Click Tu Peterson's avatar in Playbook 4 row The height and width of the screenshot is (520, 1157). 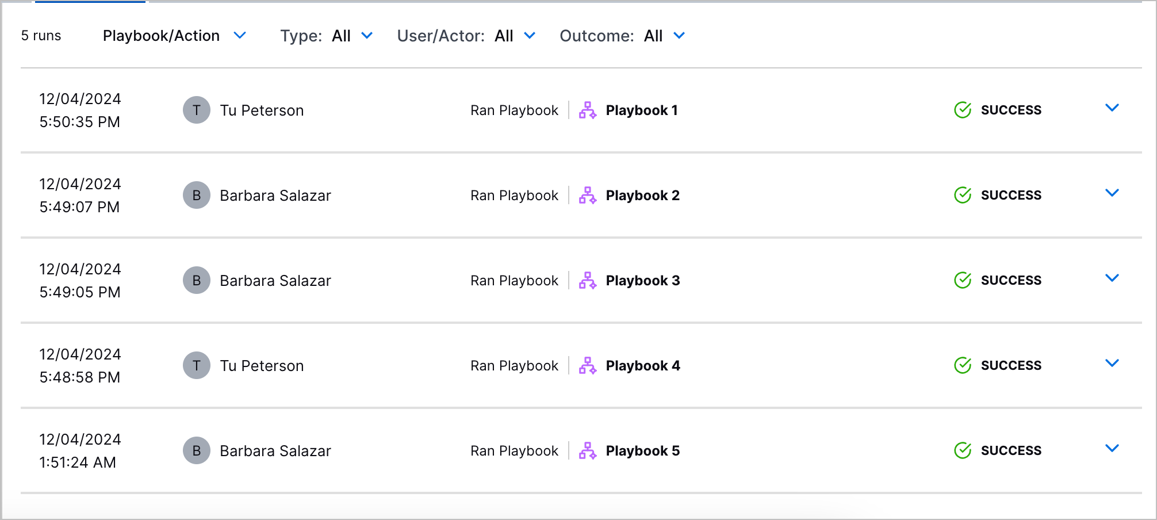click(197, 365)
